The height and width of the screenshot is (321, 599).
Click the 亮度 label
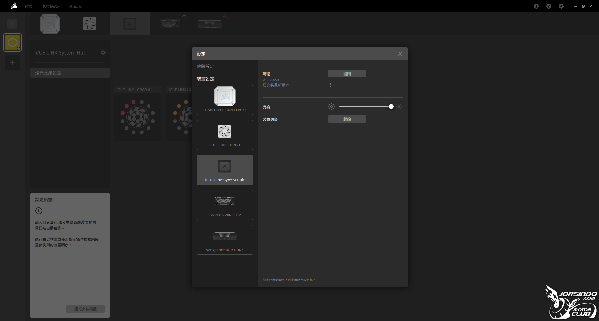[x=267, y=107]
